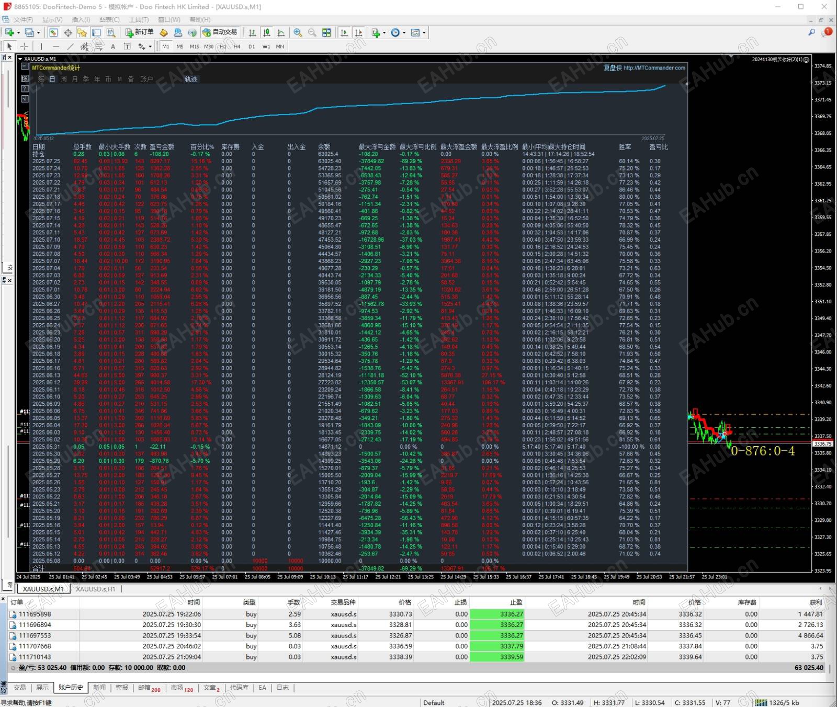Screen dimensions: 837x707
Task: Toggle chart auto scroll icon
Action: [x=344, y=32]
